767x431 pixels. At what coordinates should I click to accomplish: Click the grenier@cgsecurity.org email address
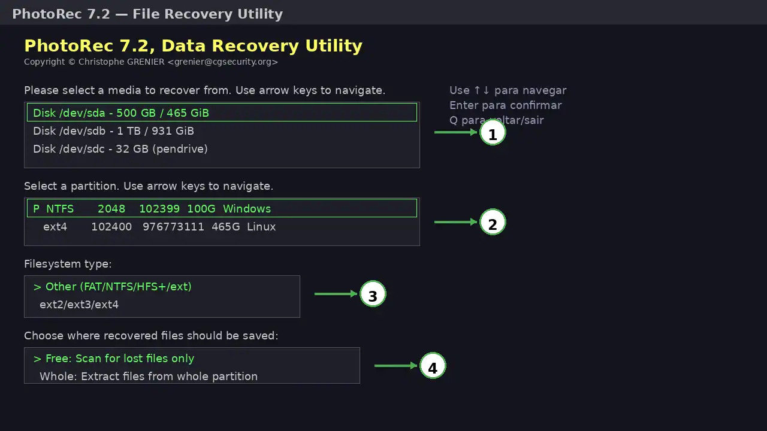click(222, 62)
